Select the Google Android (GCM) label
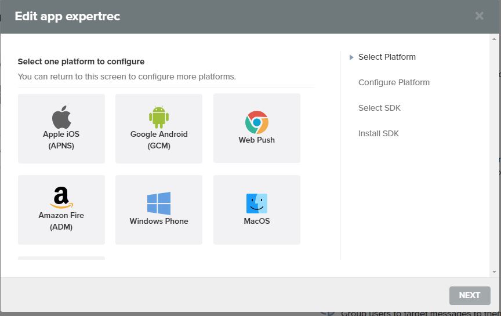The height and width of the screenshot is (316, 501). [x=159, y=140]
